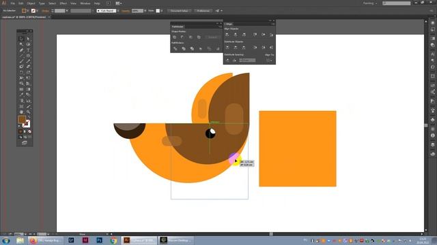This screenshot has width=437, height=245.
Task: Click the Document Setup button
Action: click(179, 11)
